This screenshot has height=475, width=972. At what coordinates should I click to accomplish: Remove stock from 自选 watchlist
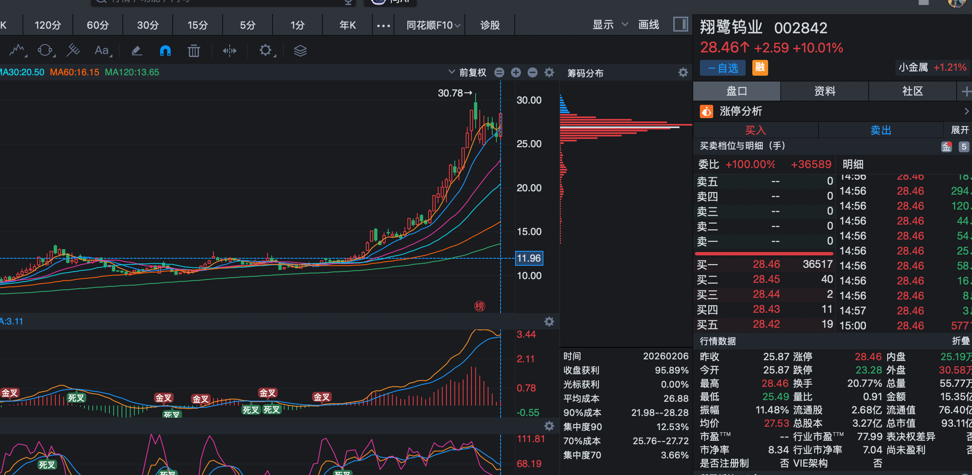722,68
